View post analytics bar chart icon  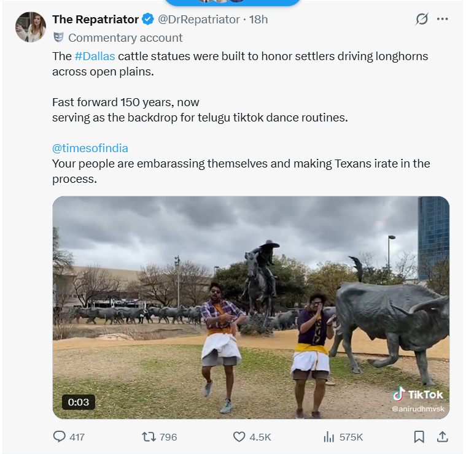pyautogui.click(x=328, y=437)
